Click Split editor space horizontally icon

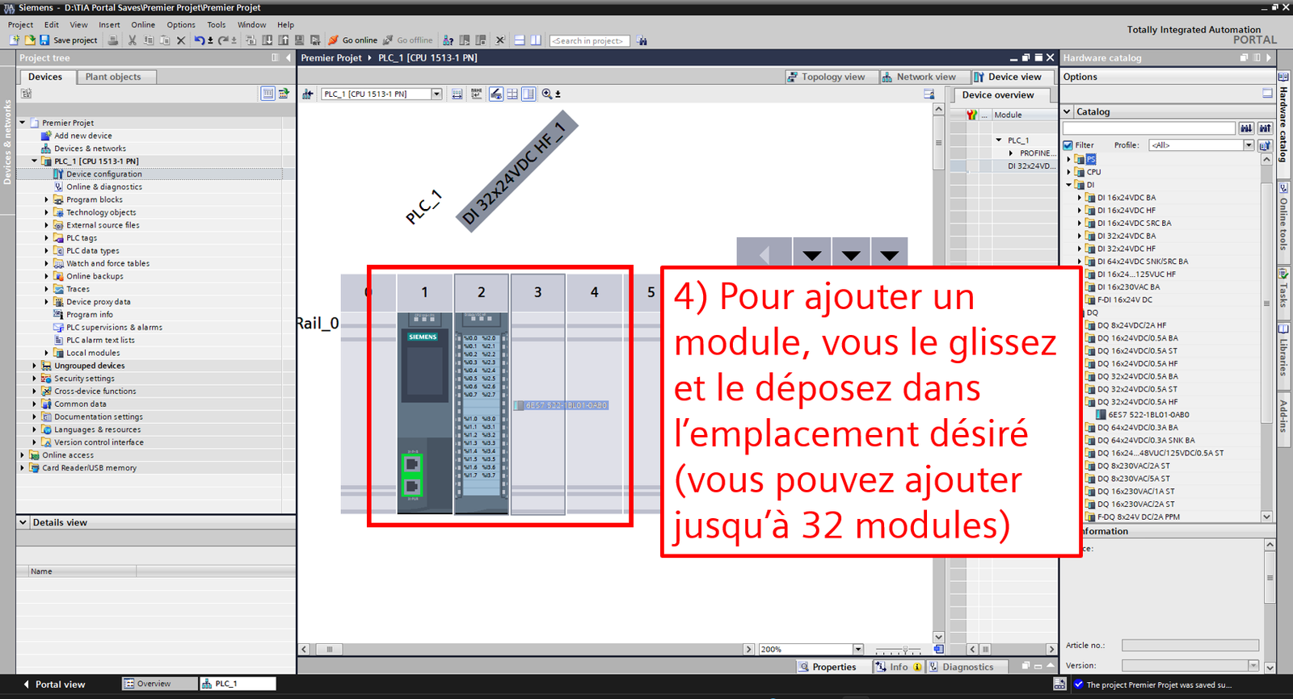520,40
